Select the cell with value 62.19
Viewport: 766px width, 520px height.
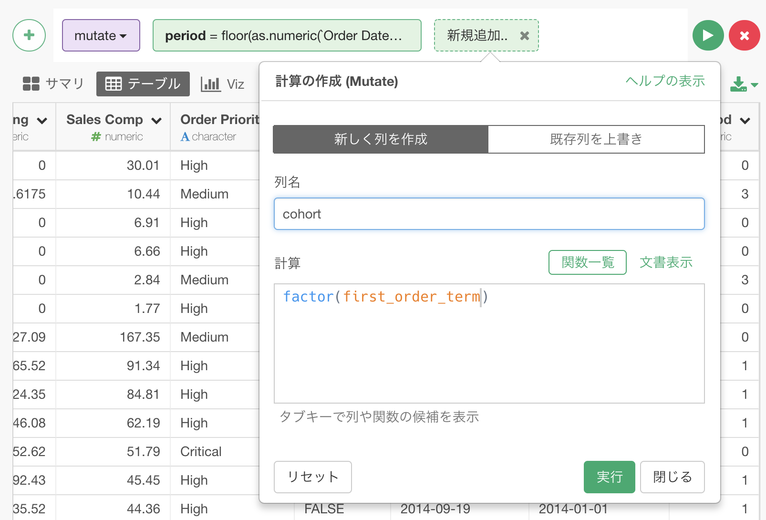pos(113,423)
